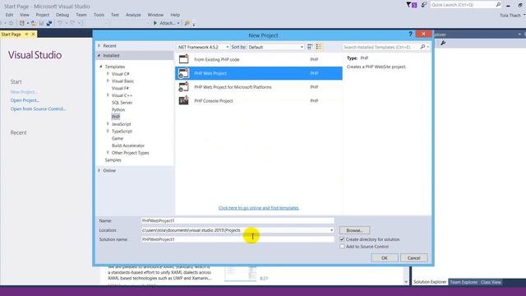526x296 pixels.
Task: Click the Find in Files toolbar icon
Action: coord(187,23)
